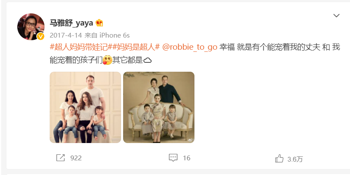Viewport: 350px width, 175px height.
Task: Click the heart-eyes emoji in post
Action: coord(107,60)
